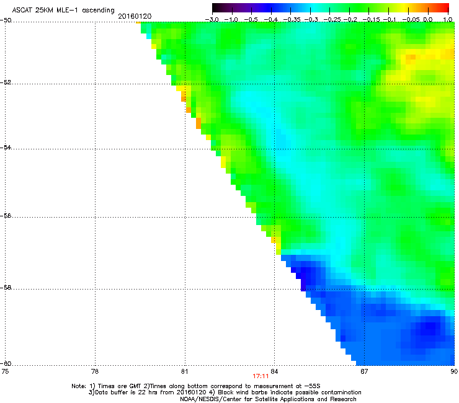The image size is (459, 403).
Task: Select the 20160120 date label
Action: point(135,16)
